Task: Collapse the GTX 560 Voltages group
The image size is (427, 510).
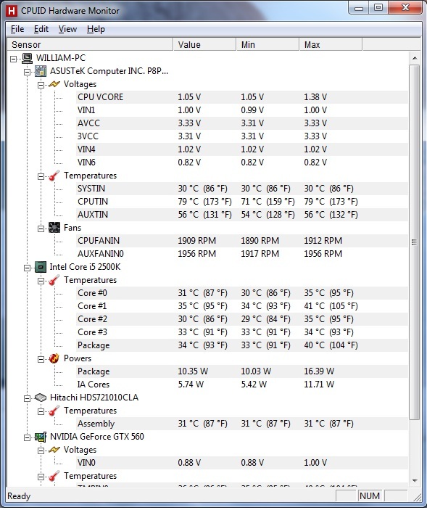Action: 41,451
